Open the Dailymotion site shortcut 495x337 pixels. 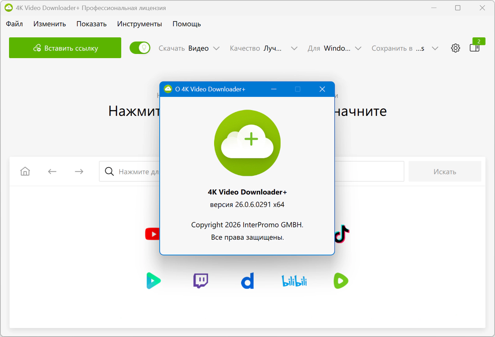pos(247,281)
